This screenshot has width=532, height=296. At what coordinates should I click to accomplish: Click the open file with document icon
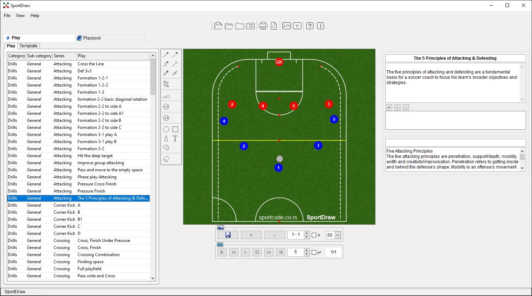(x=218, y=26)
